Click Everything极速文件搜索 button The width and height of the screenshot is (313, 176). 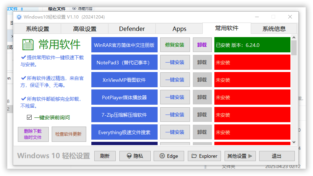124,132
